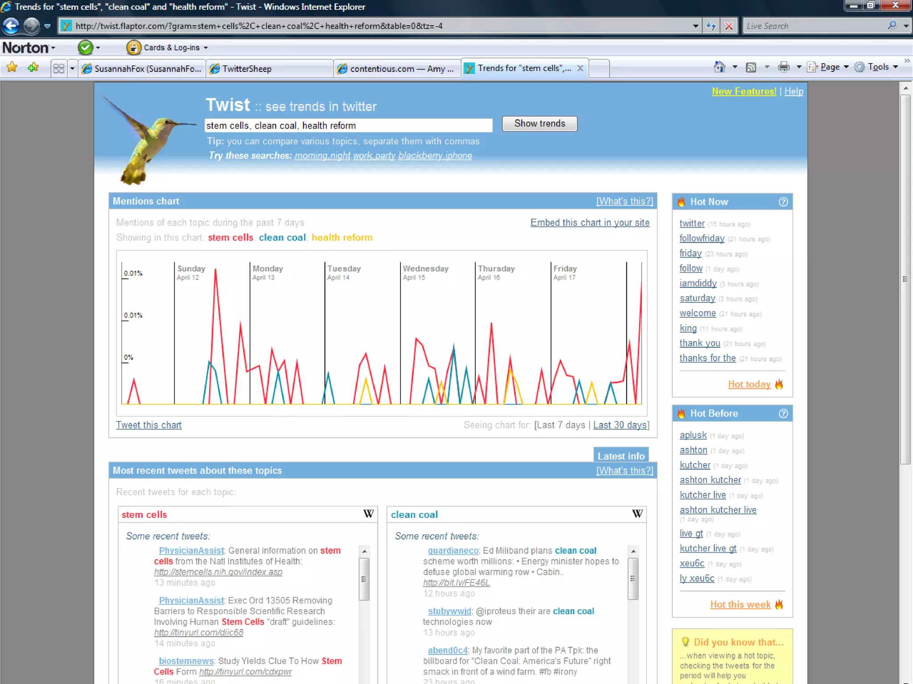Click the page vertical scrollbar thumb
This screenshot has width=913, height=684.
coord(905,279)
